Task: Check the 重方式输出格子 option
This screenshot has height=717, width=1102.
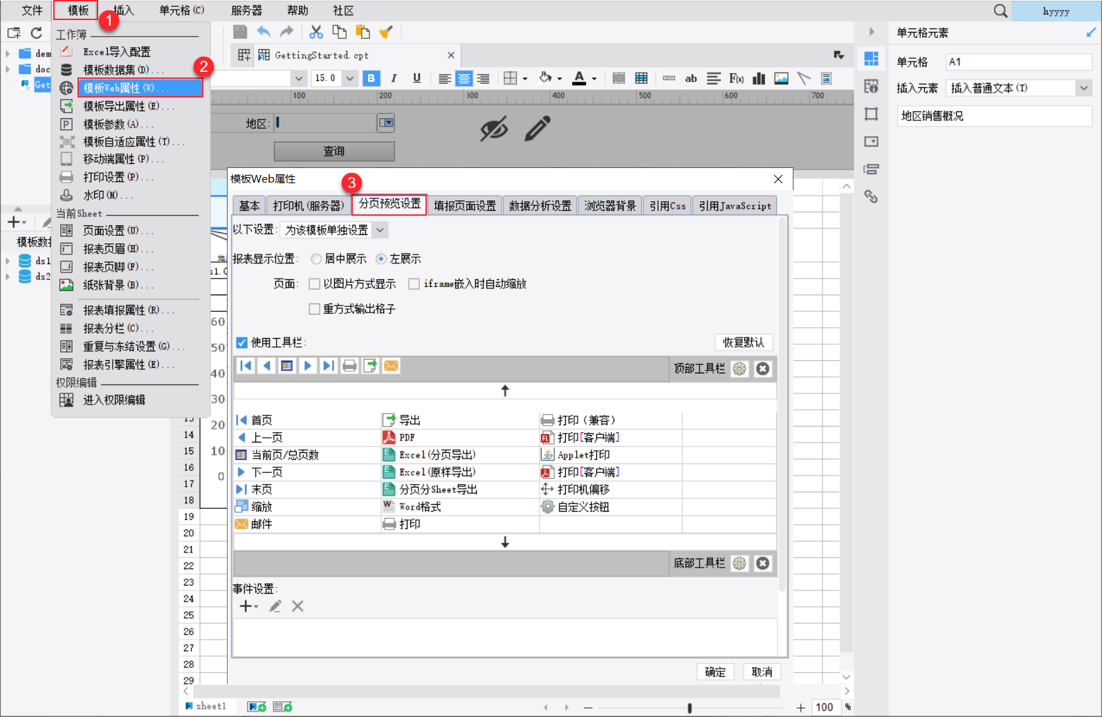Action: tap(314, 308)
